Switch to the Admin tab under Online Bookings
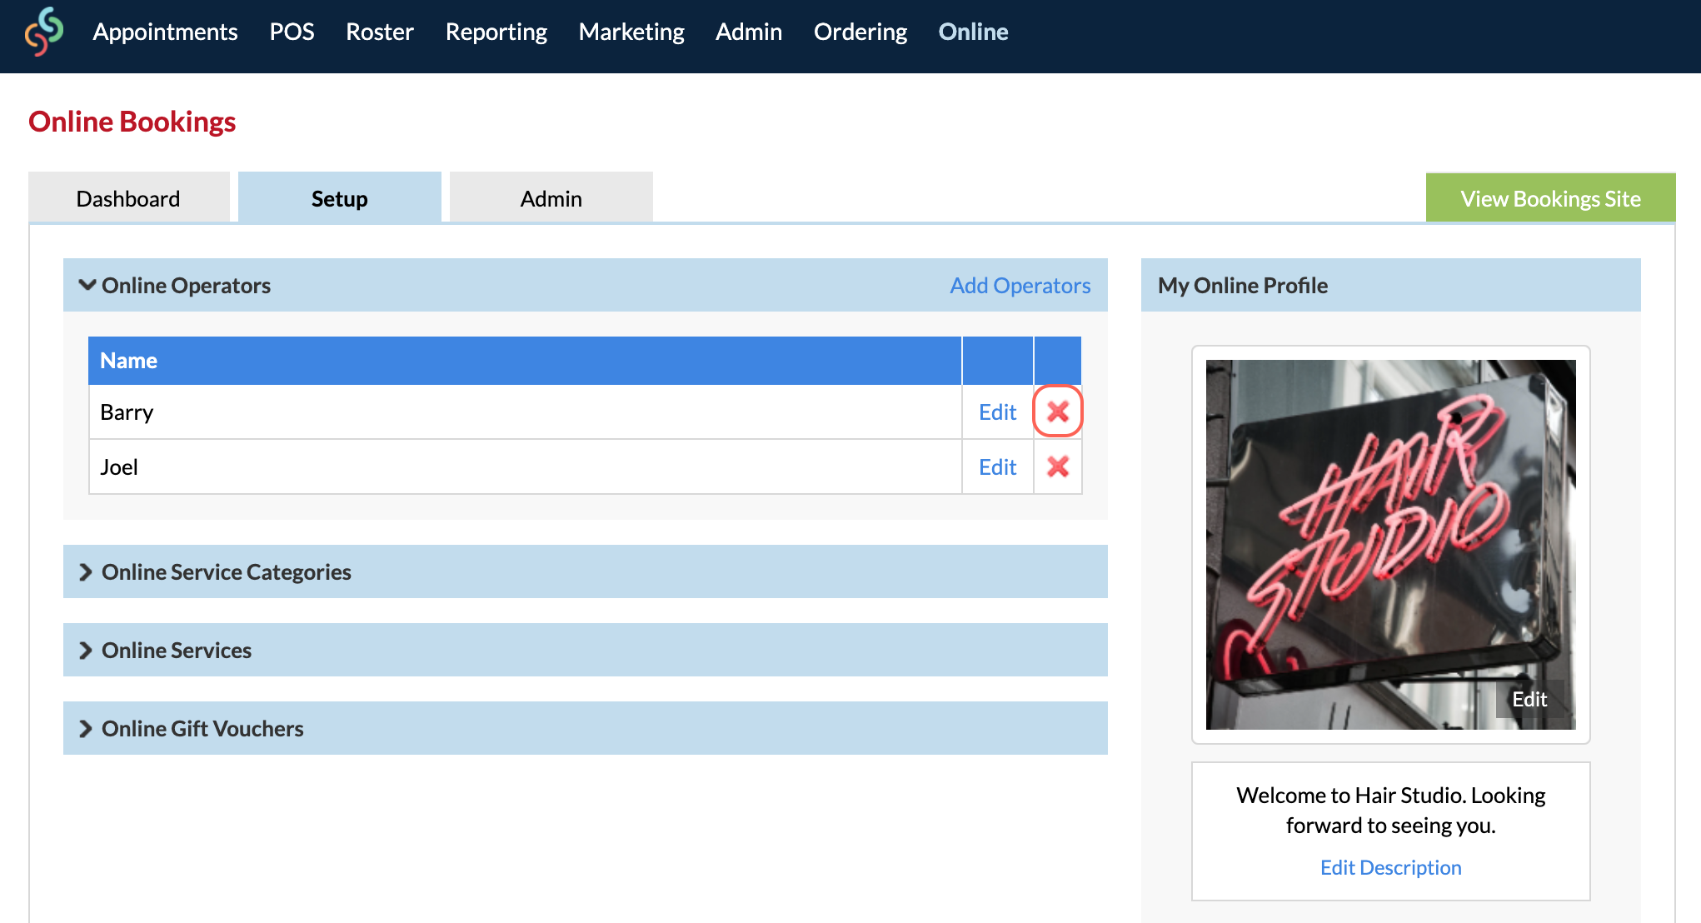Image resolution: width=1701 pixels, height=923 pixels. pos(551,198)
